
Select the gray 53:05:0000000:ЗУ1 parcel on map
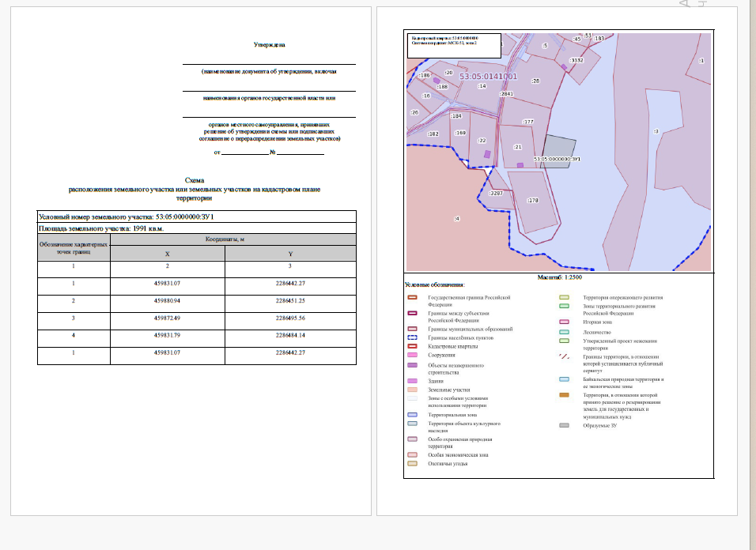(559, 150)
